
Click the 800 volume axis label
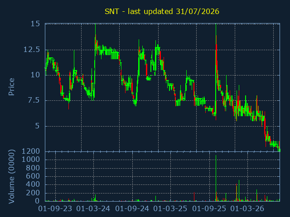(33, 168)
